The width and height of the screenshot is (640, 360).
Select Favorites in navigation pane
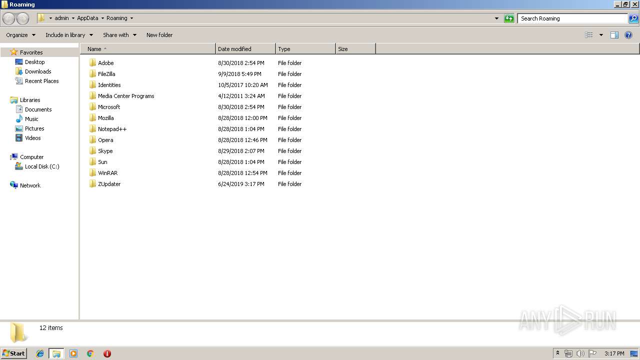(31, 52)
